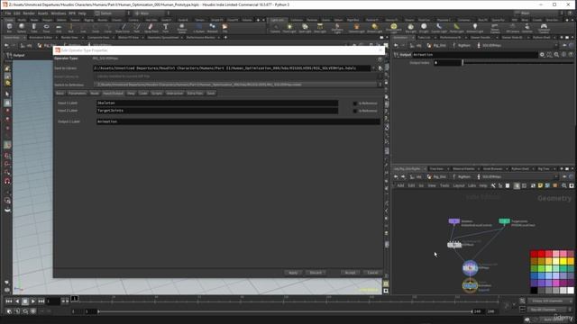
Task: Open keyed channels dropdown near timeline
Action: [x=551, y=301]
